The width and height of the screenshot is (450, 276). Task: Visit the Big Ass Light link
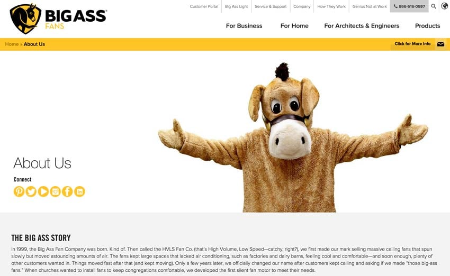tap(236, 6)
